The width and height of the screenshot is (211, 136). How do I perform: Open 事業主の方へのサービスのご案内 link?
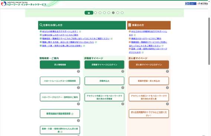tap(146, 39)
